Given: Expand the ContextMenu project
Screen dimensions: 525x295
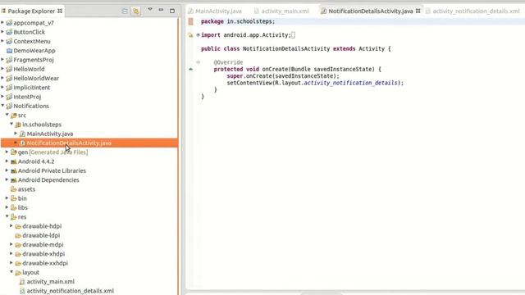Looking at the screenshot, I should (2, 41).
